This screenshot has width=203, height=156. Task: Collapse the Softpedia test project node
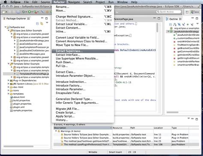(x=5, y=27)
